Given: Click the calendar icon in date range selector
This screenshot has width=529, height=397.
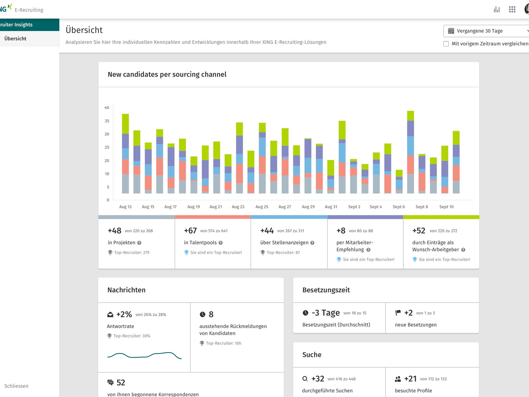Looking at the screenshot, I should (451, 31).
